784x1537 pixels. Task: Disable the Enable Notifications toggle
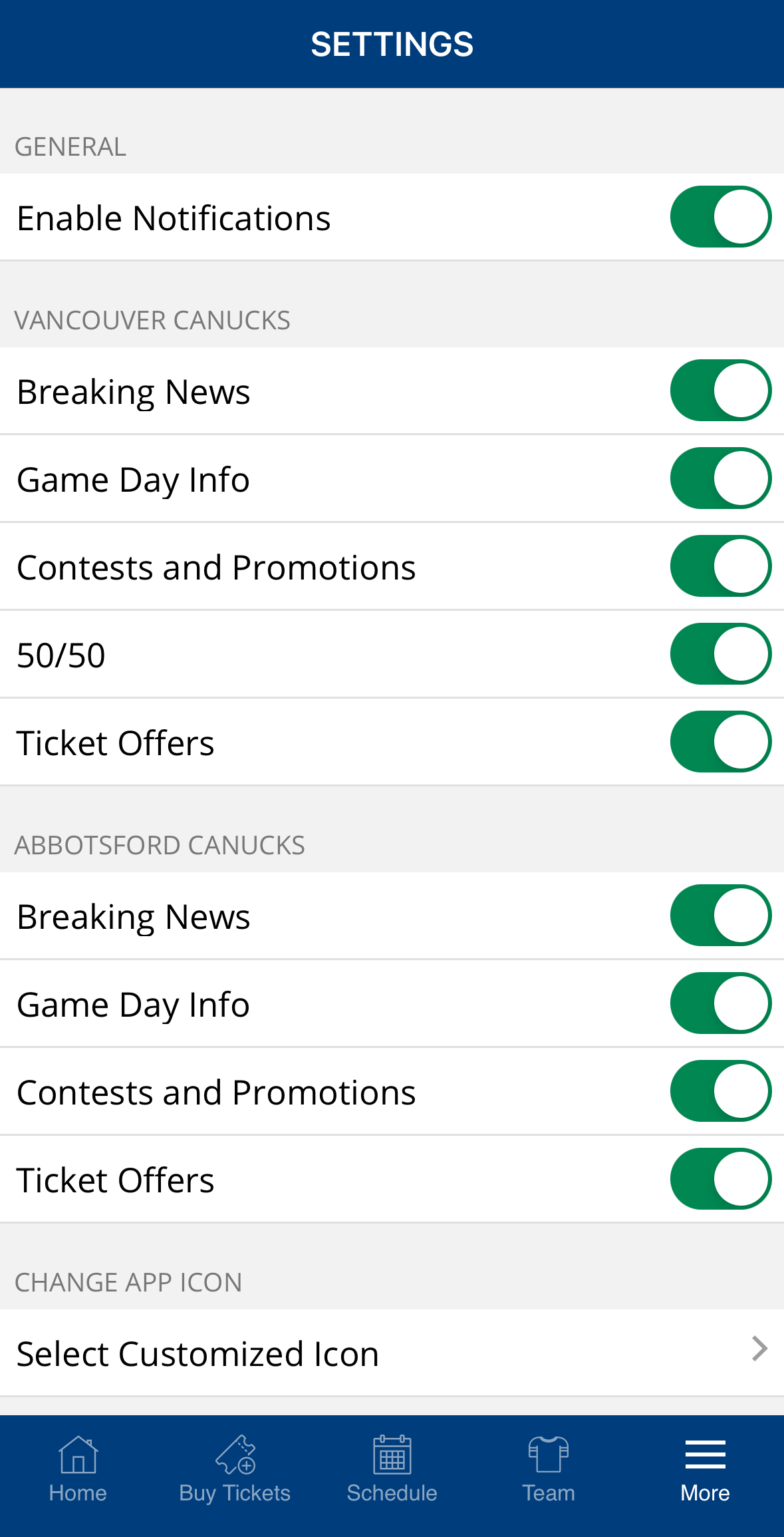point(721,217)
